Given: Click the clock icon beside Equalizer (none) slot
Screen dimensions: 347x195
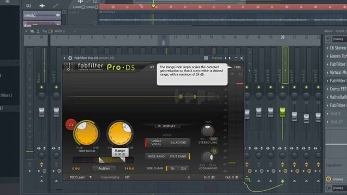Looking at the screenshot, I should tap(329, 179).
